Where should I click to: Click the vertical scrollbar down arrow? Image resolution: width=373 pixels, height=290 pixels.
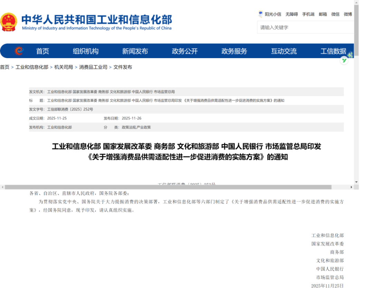(x=356, y=182)
